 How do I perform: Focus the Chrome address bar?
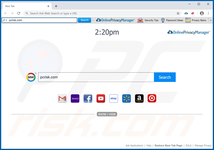pyautogui.click(x=102, y=13)
